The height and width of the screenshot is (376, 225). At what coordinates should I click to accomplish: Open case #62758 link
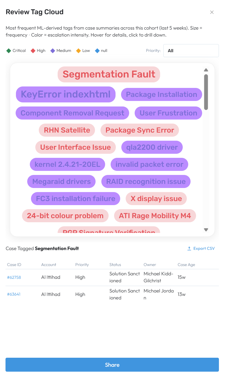[x=14, y=277]
